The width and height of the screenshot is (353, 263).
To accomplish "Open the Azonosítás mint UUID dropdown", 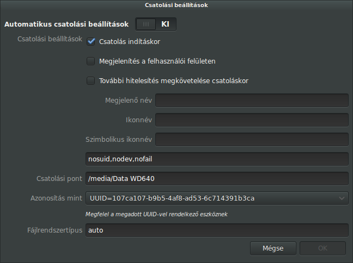I will (217, 198).
